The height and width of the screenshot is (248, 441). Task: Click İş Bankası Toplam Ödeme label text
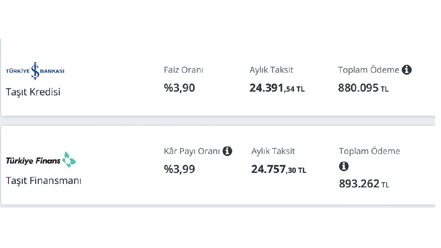[369, 70]
